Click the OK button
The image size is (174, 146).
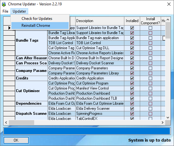click(16, 140)
